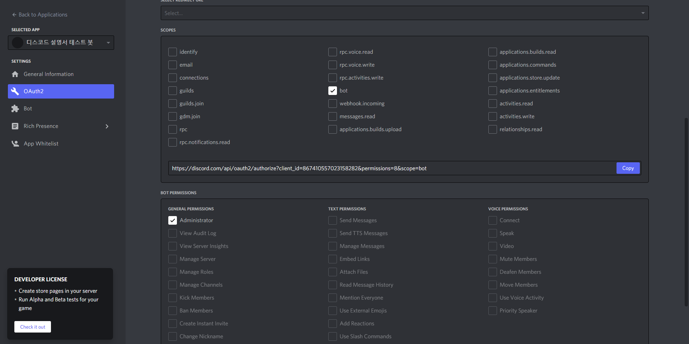
Task: Click the back arrow icon beside Back to Applications
Action: (x=14, y=15)
